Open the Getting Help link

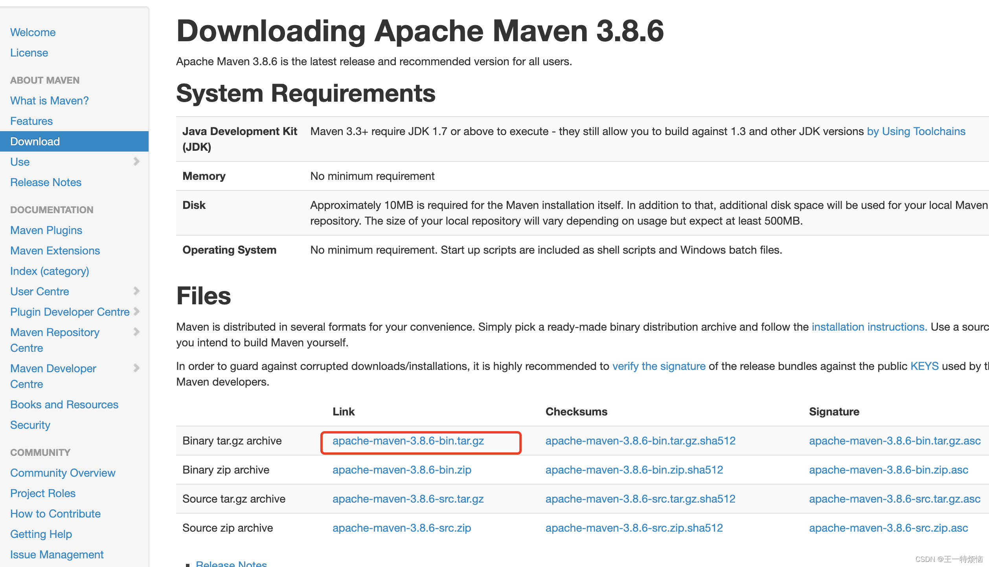coord(41,534)
